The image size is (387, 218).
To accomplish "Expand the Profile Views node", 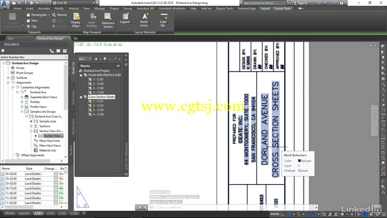I will pyautogui.click(x=22, y=107).
